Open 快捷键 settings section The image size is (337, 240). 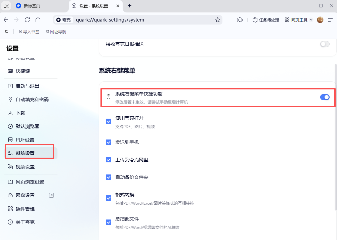coord(31,71)
